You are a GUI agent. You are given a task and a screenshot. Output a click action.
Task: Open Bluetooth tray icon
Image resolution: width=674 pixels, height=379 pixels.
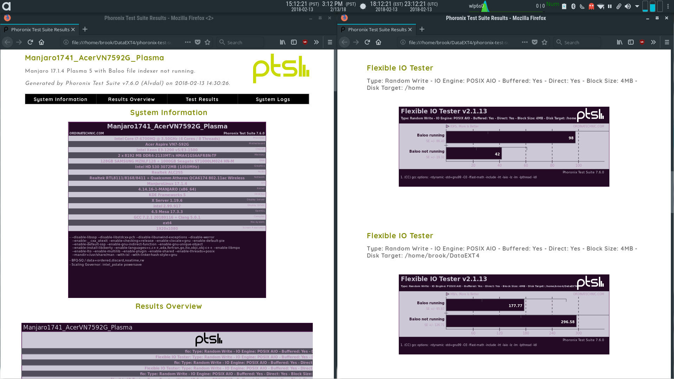[573, 6]
